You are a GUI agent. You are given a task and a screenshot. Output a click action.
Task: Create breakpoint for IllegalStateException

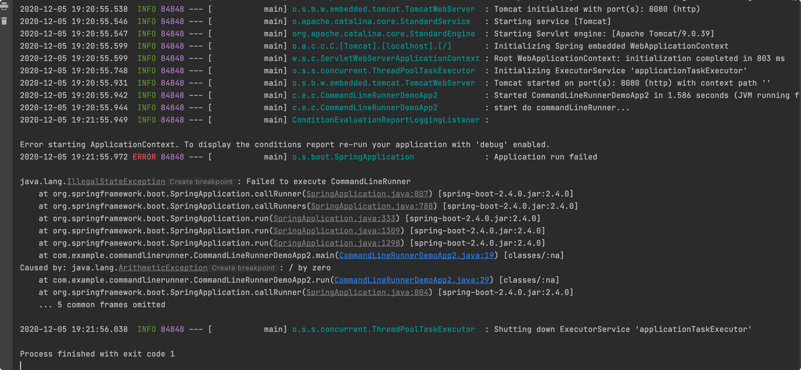click(201, 182)
